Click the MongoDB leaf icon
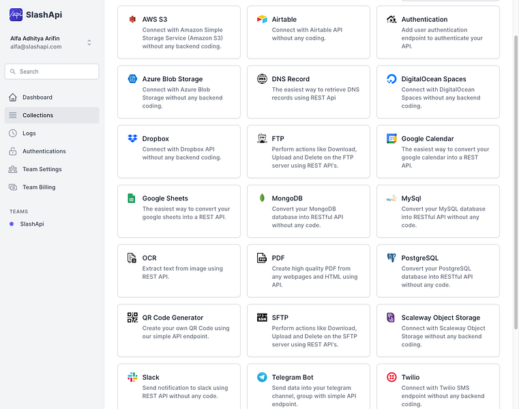519x409 pixels. (262, 198)
